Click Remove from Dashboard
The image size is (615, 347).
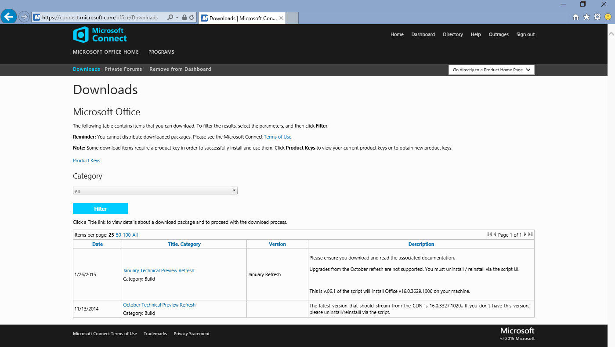coord(180,69)
